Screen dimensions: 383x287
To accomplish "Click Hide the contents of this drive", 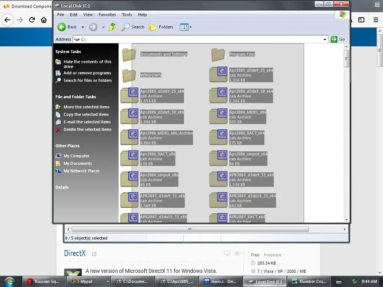I will pos(88,64).
